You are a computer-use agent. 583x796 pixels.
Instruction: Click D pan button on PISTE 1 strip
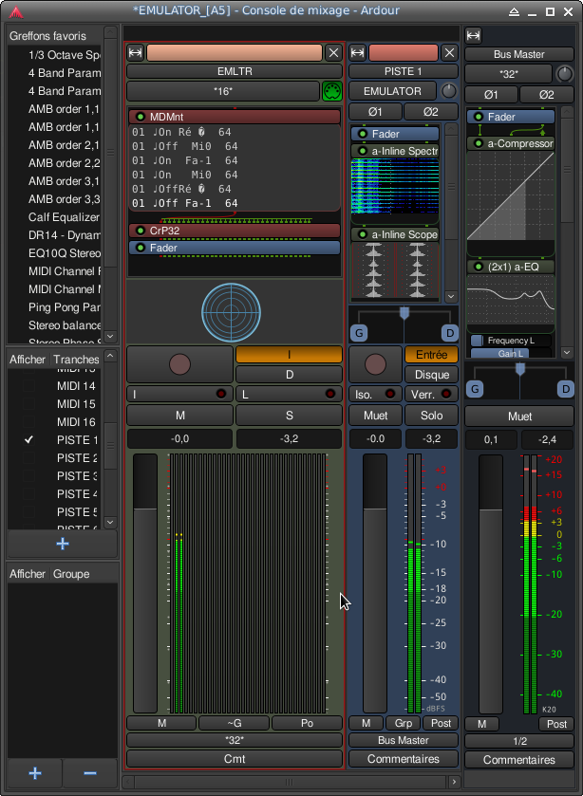[x=450, y=333]
